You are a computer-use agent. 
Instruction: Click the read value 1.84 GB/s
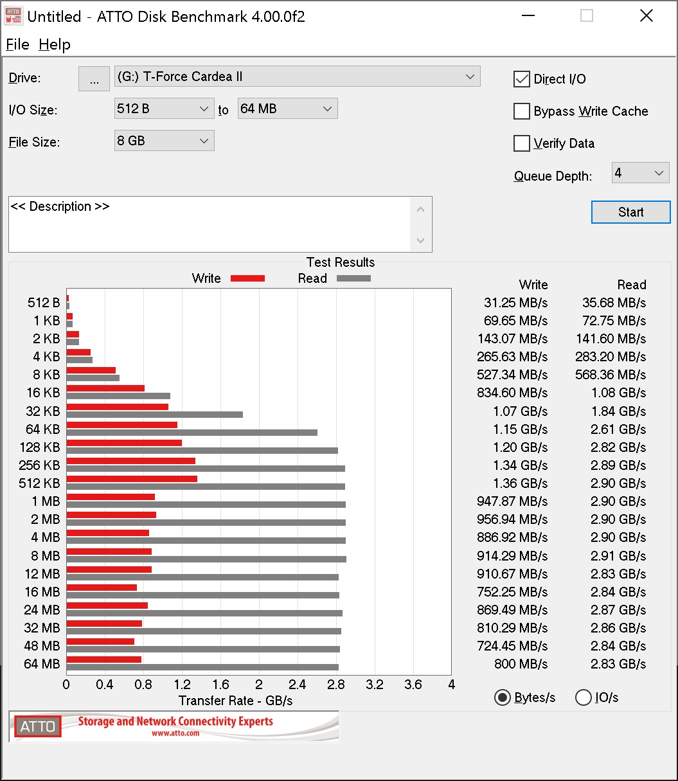(618, 411)
